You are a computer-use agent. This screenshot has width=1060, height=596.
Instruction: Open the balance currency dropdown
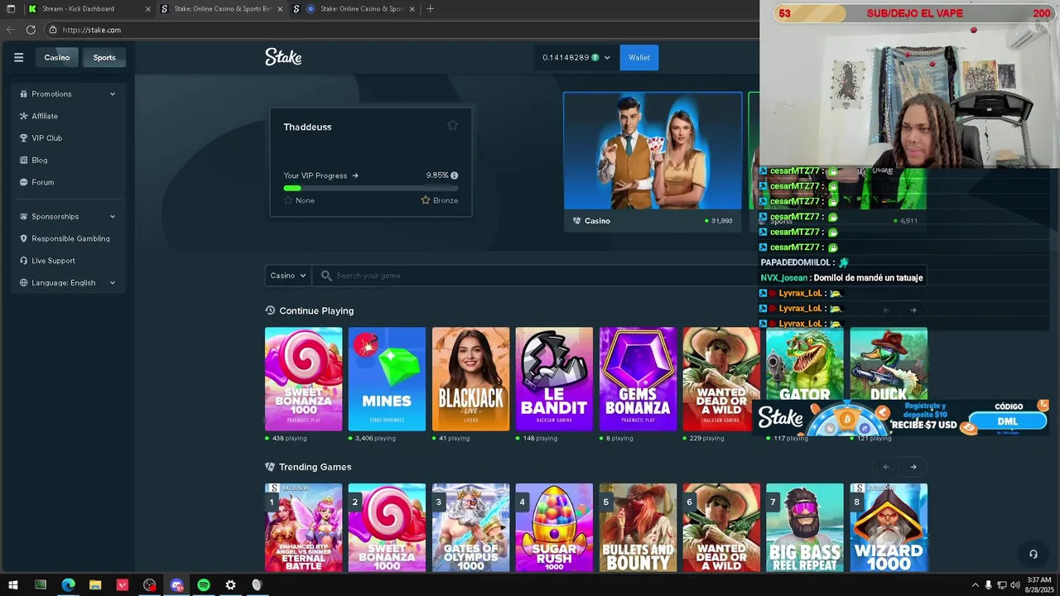tap(576, 57)
